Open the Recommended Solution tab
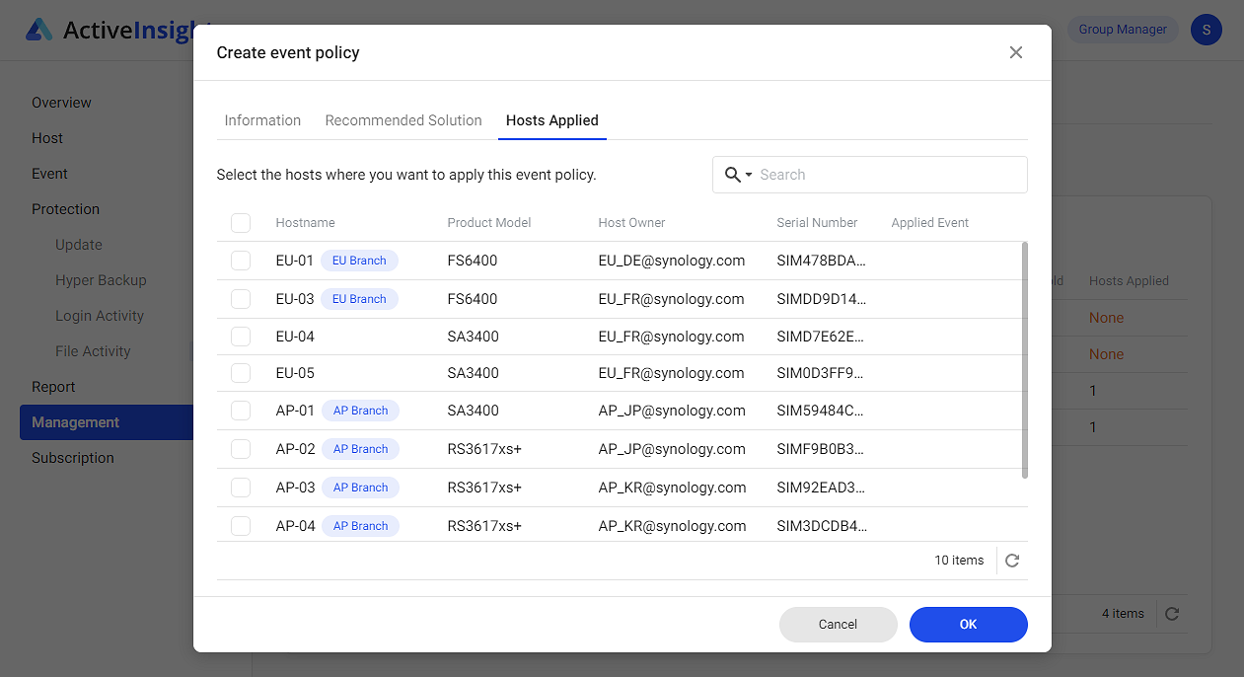Screen dimensions: 1244x677 tap(402, 119)
